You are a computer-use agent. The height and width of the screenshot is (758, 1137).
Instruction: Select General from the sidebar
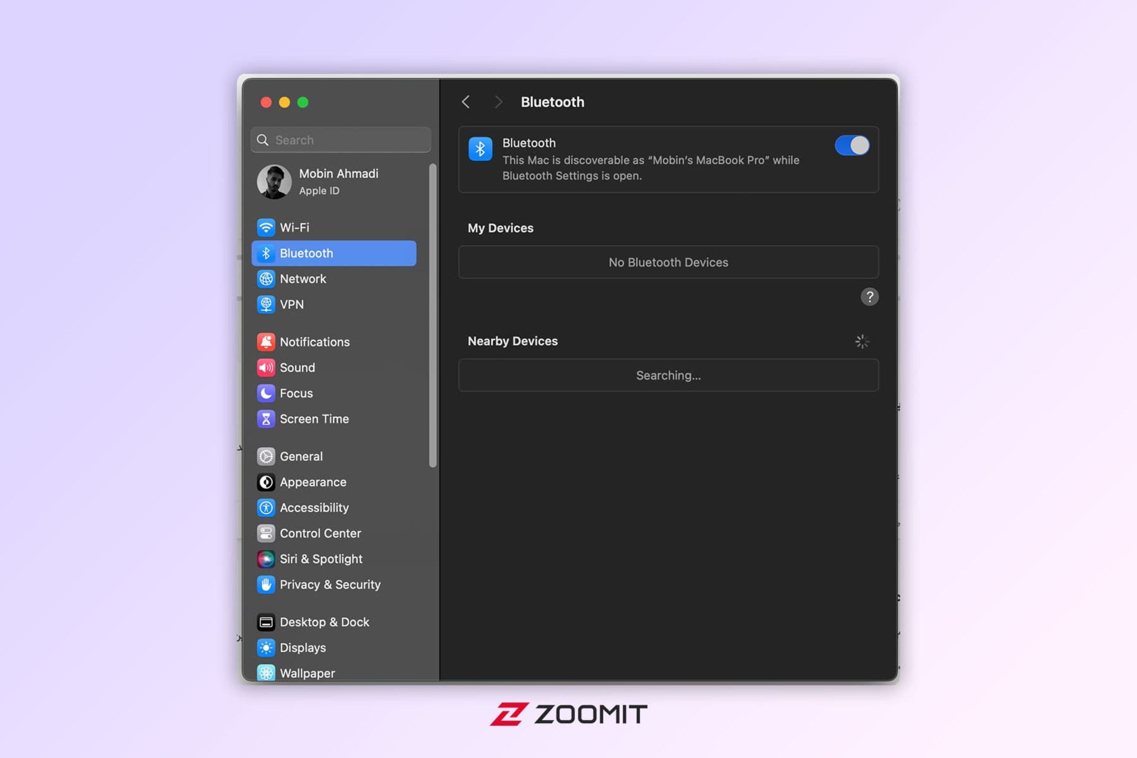click(301, 456)
